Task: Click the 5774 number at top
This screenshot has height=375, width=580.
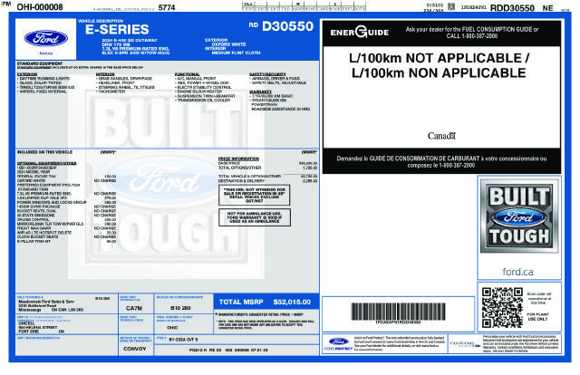Action: click(167, 7)
